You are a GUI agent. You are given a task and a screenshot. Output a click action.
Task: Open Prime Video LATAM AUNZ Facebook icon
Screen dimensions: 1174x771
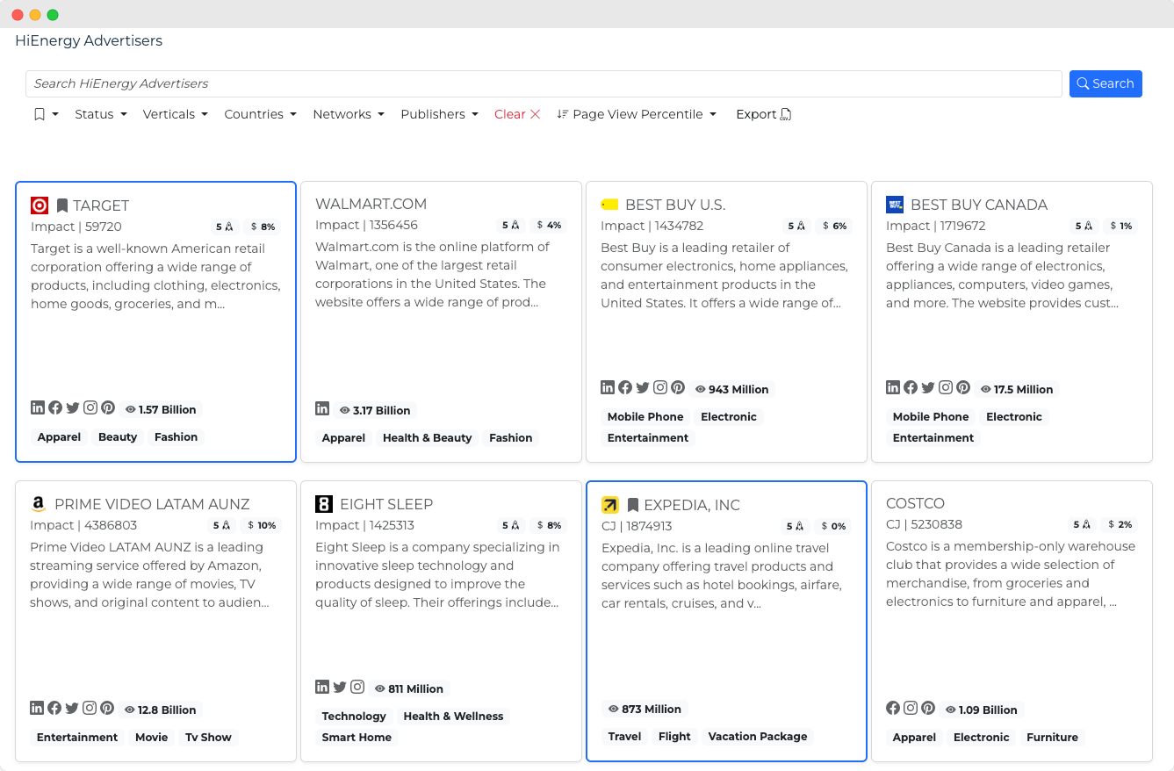(54, 708)
